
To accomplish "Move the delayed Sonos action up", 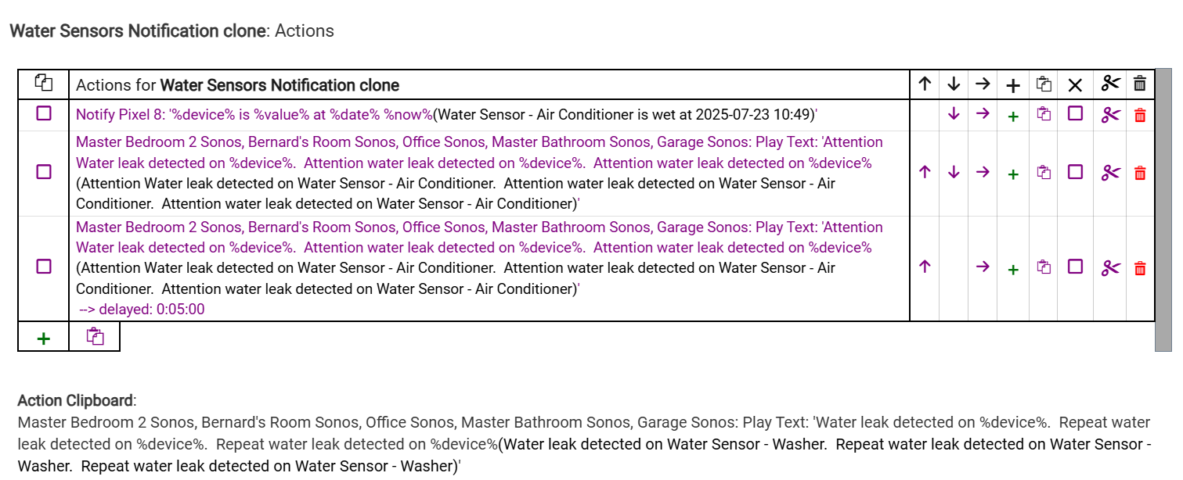I will pyautogui.click(x=925, y=267).
